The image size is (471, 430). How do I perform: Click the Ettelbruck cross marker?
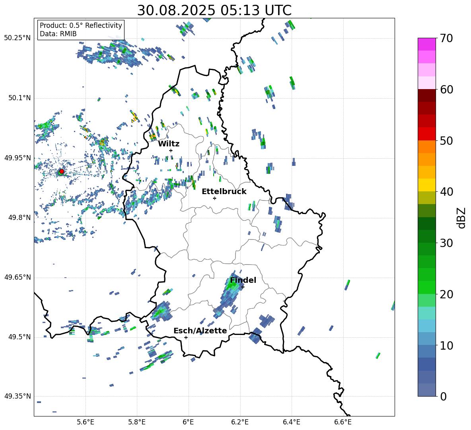(214, 198)
